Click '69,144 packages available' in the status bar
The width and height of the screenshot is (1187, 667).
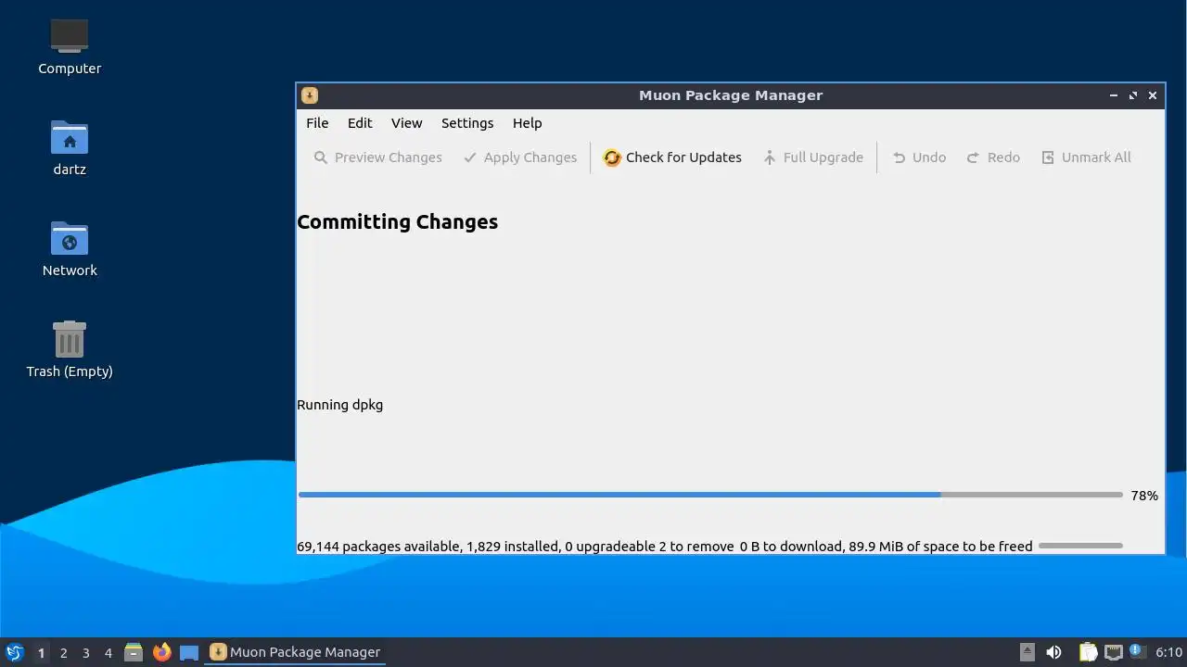(x=379, y=547)
